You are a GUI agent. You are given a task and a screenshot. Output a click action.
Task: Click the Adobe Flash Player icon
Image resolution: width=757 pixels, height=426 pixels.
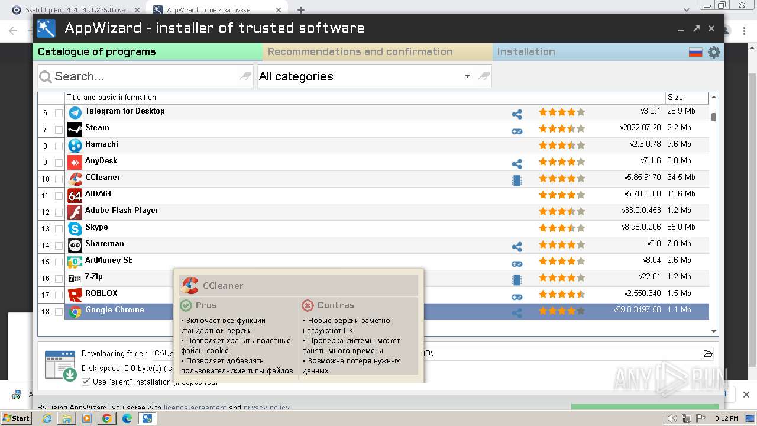(75, 212)
